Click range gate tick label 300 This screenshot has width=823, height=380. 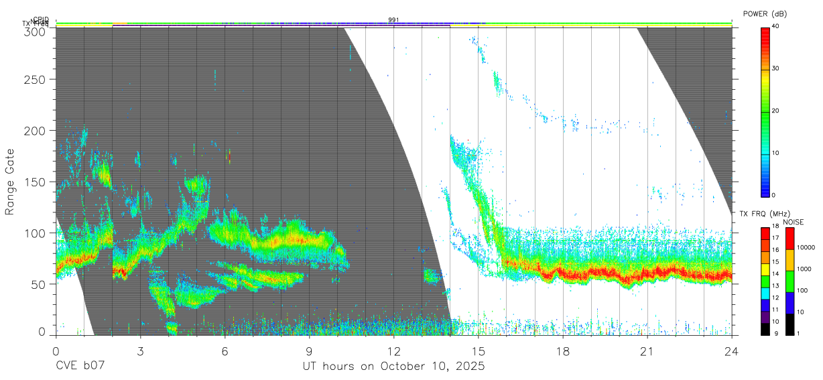[x=36, y=31]
